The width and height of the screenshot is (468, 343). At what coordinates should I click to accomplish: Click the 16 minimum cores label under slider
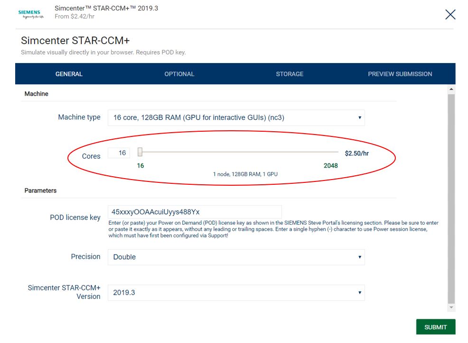pyautogui.click(x=140, y=166)
